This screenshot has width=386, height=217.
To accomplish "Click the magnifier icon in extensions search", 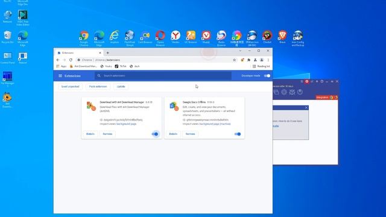I will point(99,76).
